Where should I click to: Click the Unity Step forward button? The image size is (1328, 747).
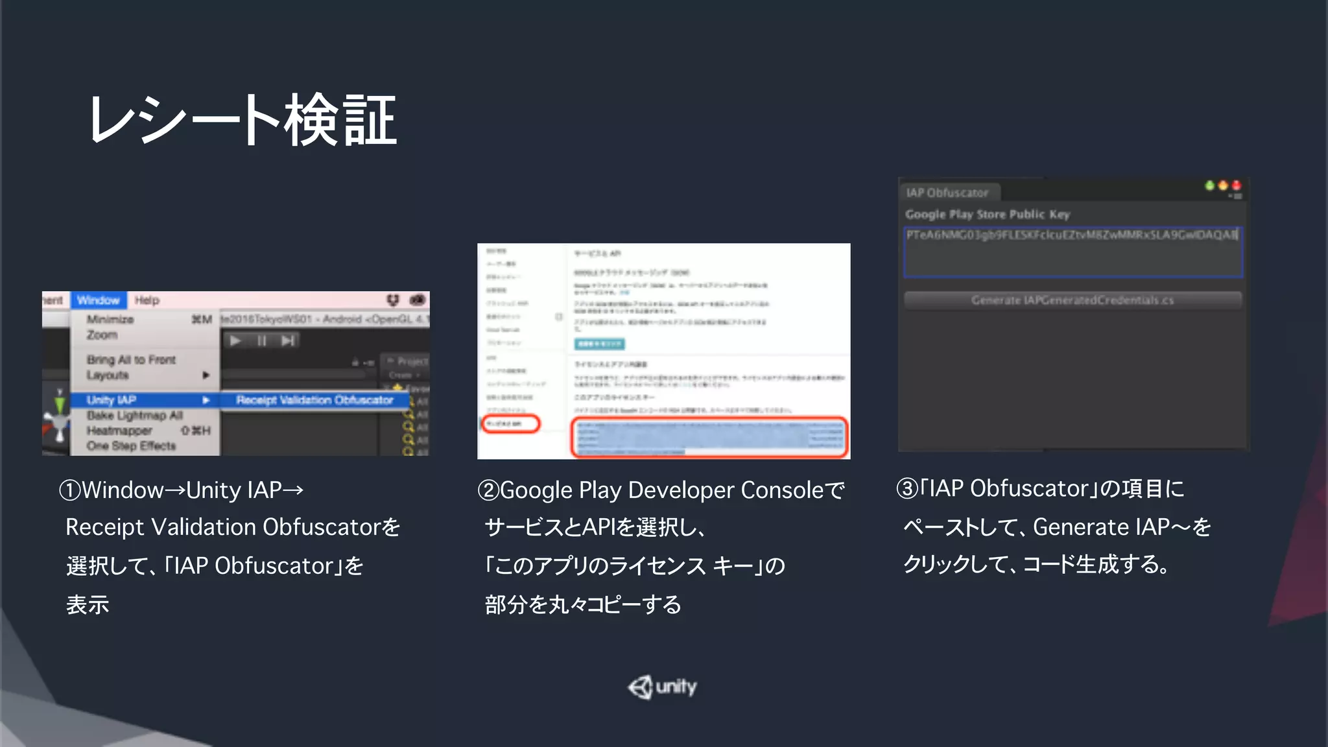[x=288, y=340]
